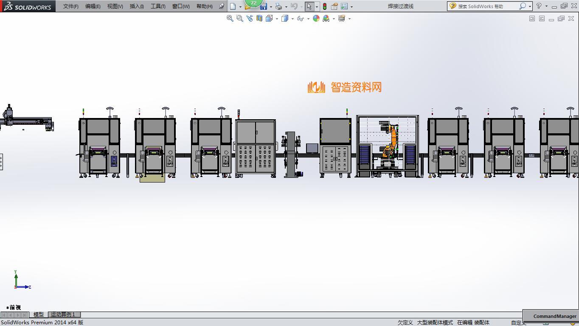Click the Print icon

pos(278,6)
